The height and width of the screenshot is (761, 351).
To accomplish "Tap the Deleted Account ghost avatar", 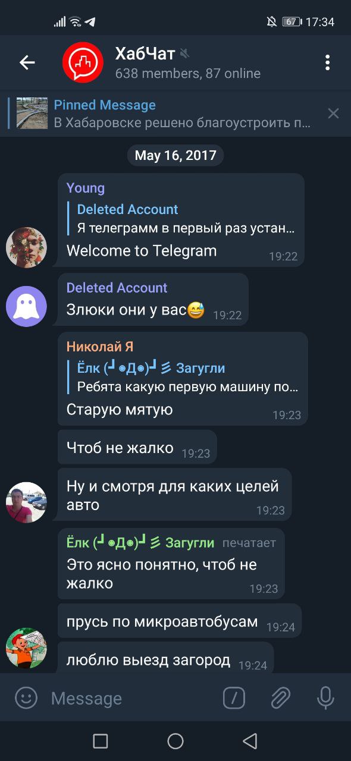I will pos(26,306).
